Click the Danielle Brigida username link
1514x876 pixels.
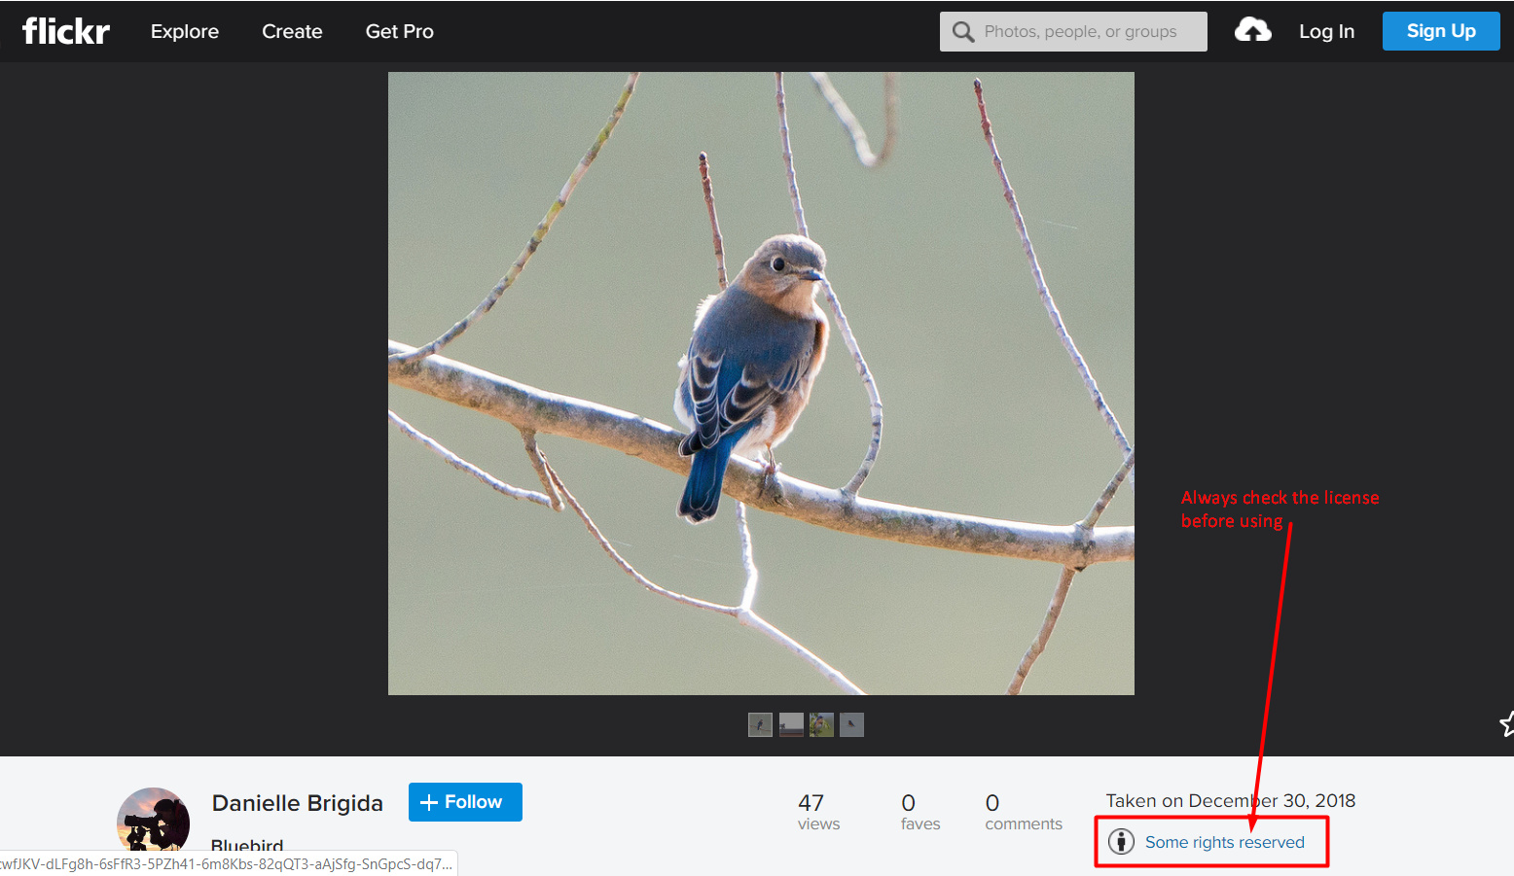pos(298,803)
